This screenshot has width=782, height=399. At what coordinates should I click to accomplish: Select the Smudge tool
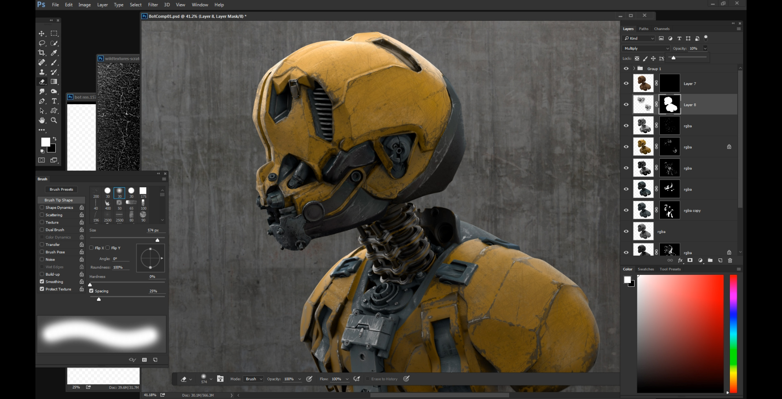[42, 92]
